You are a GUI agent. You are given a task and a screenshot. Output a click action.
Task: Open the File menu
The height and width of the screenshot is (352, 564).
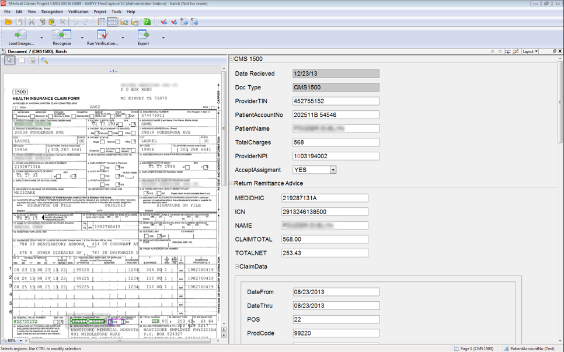click(7, 12)
